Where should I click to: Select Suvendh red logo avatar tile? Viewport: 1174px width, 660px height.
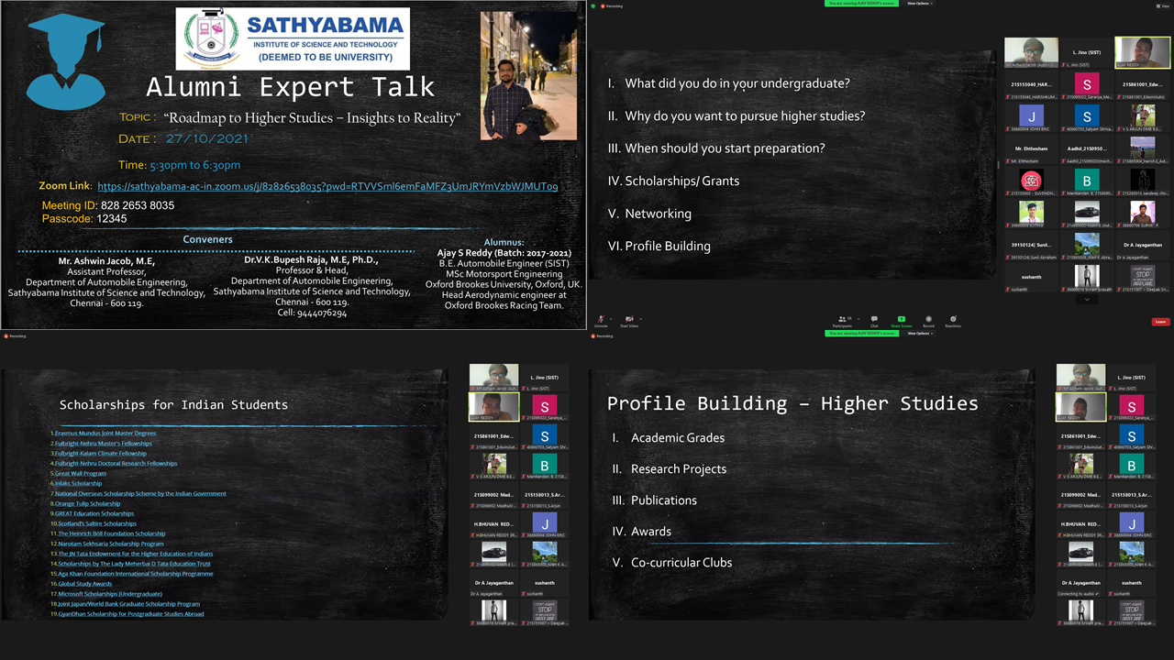pos(1031,182)
